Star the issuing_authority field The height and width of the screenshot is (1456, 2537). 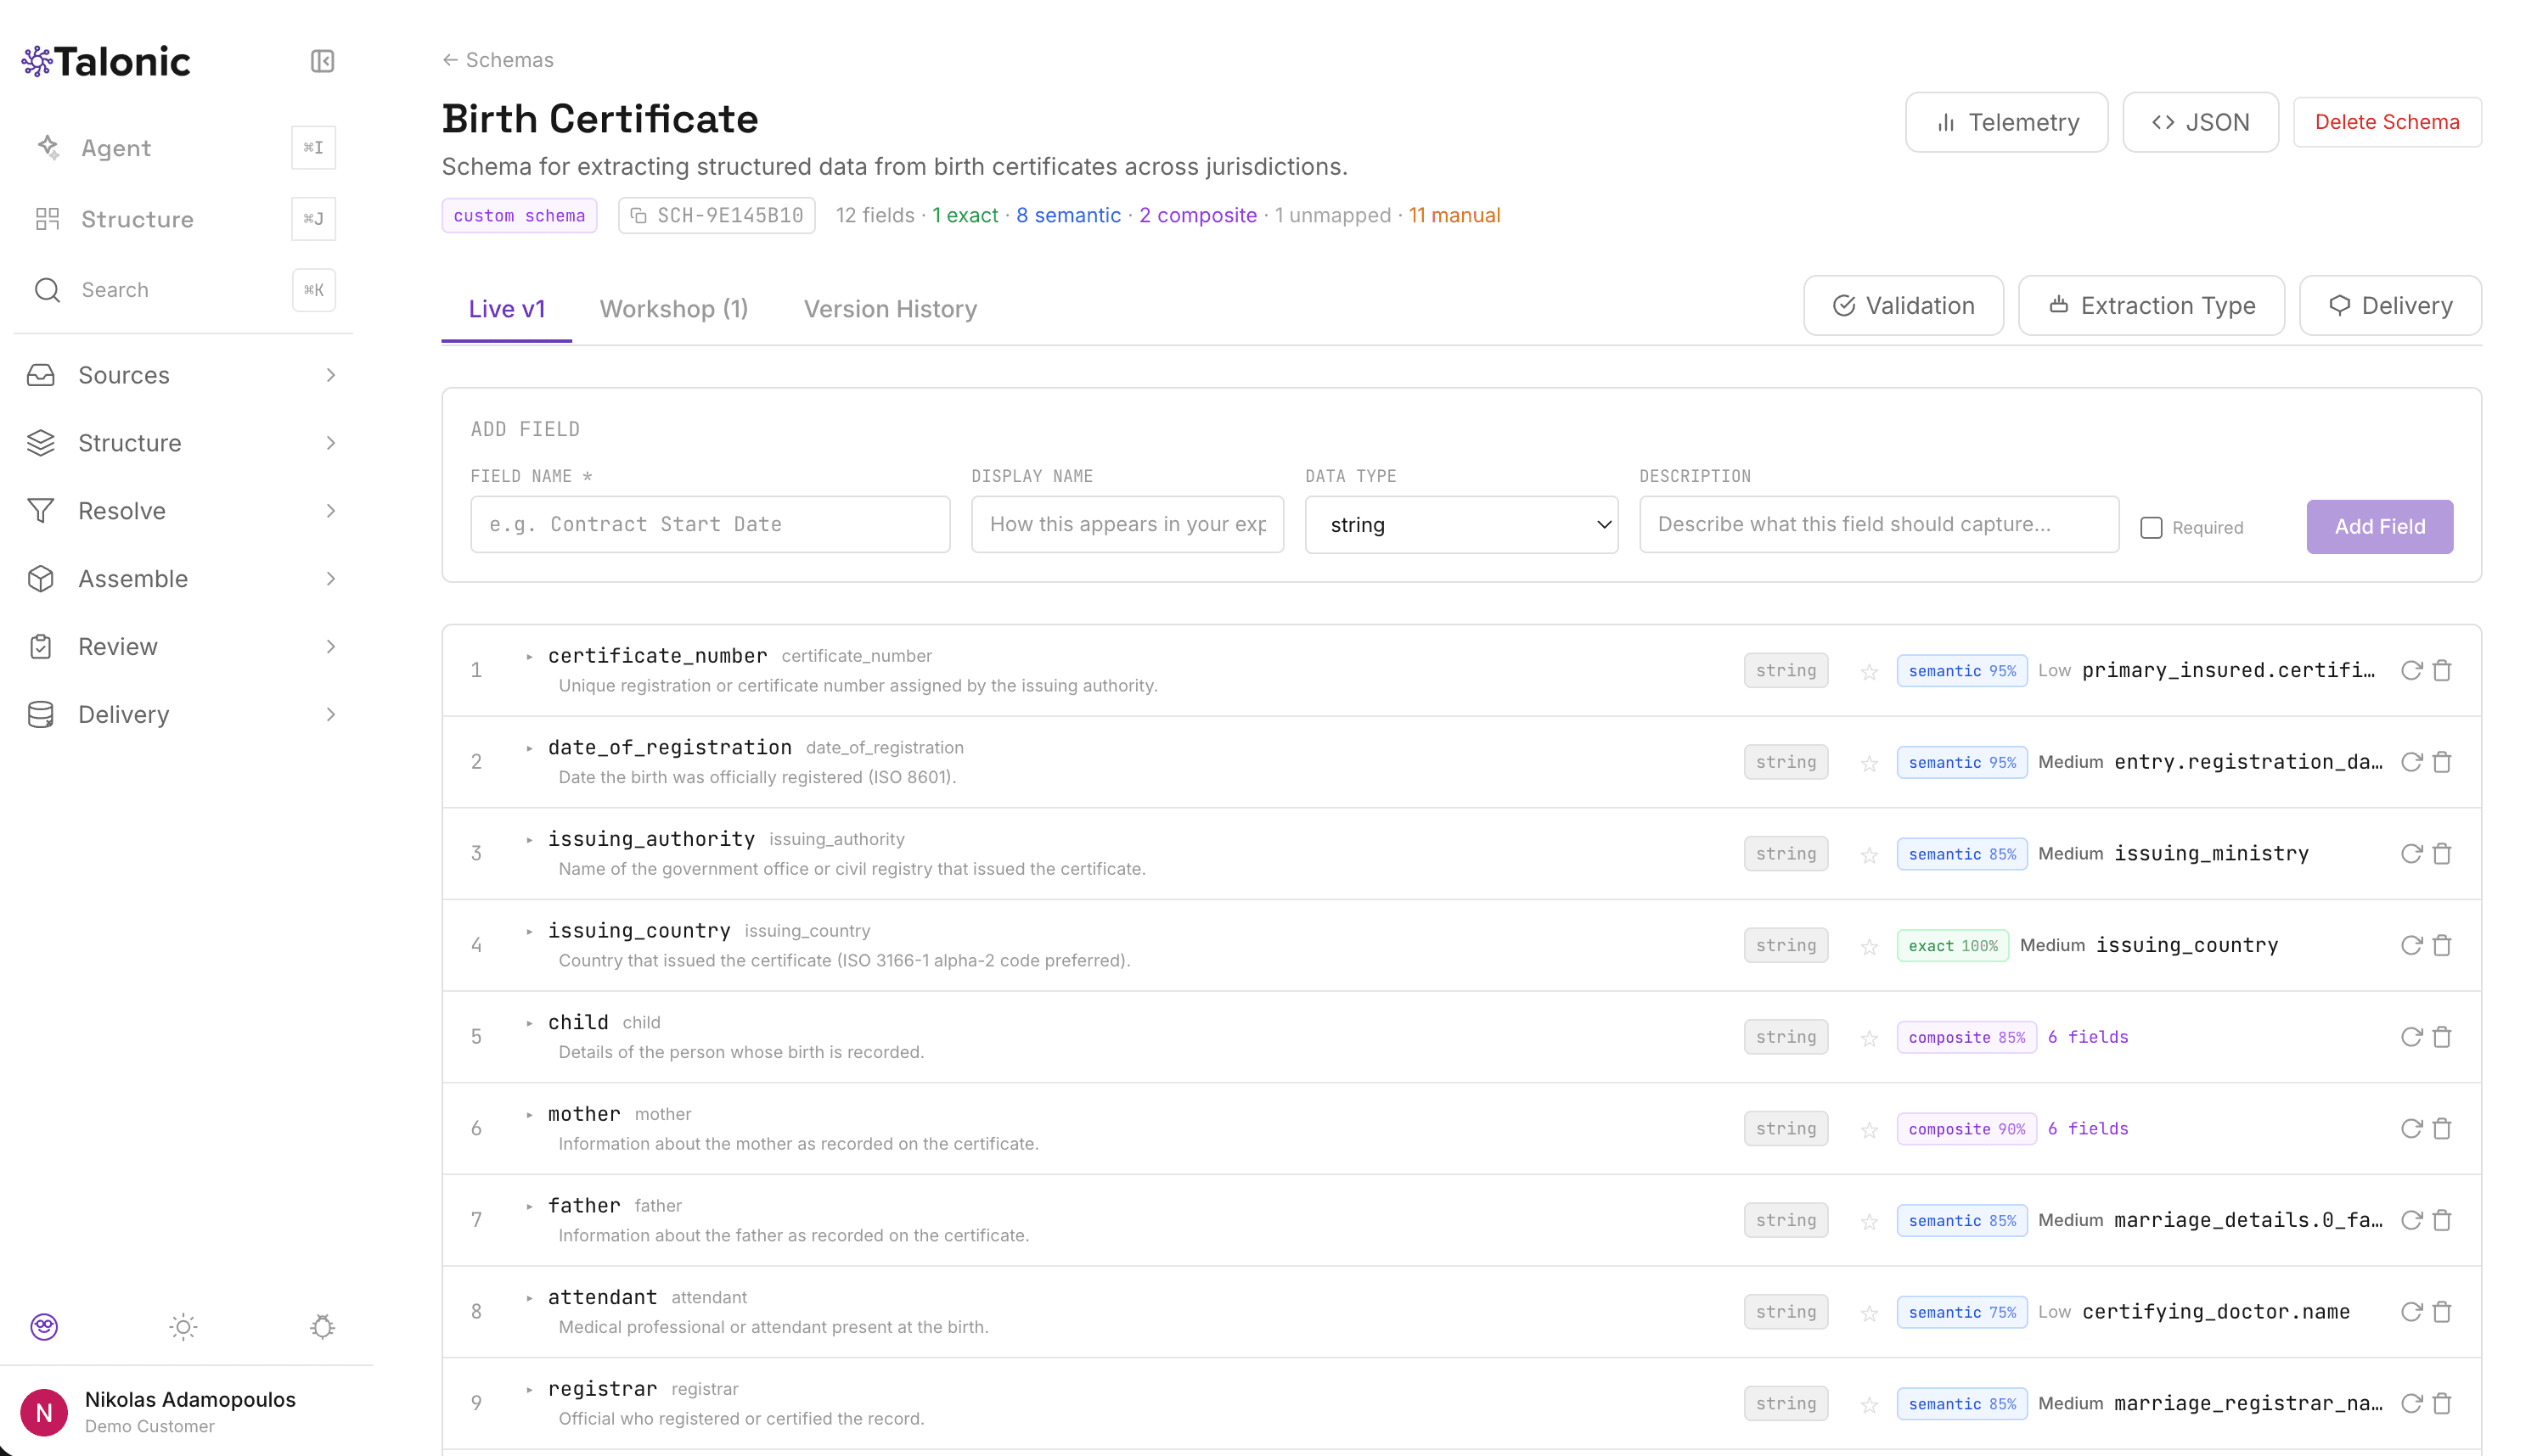pyautogui.click(x=1869, y=855)
